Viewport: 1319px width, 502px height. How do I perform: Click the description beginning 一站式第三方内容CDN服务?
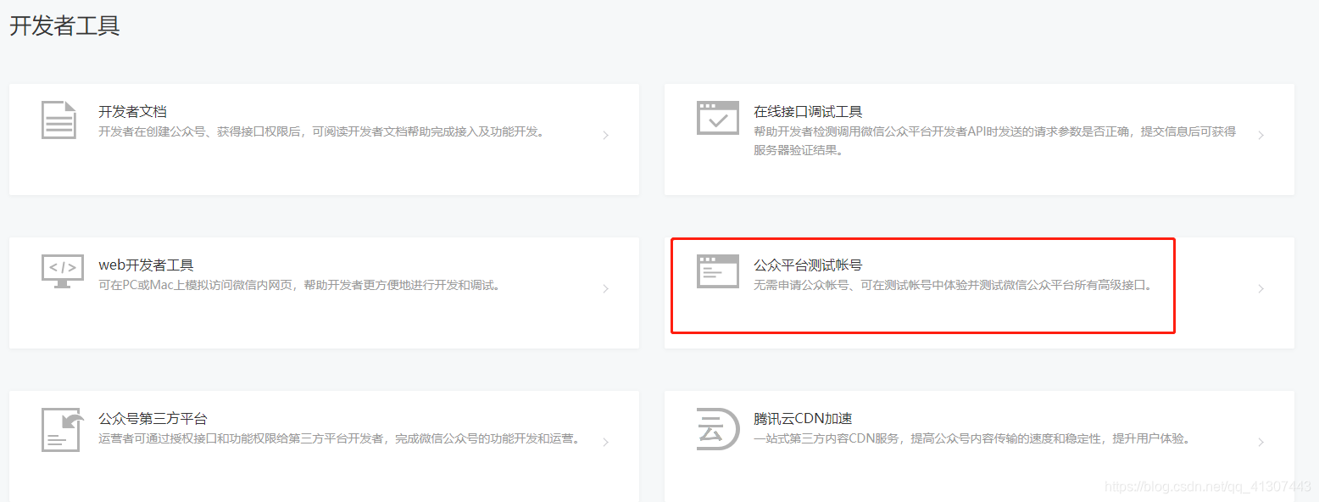click(x=972, y=438)
